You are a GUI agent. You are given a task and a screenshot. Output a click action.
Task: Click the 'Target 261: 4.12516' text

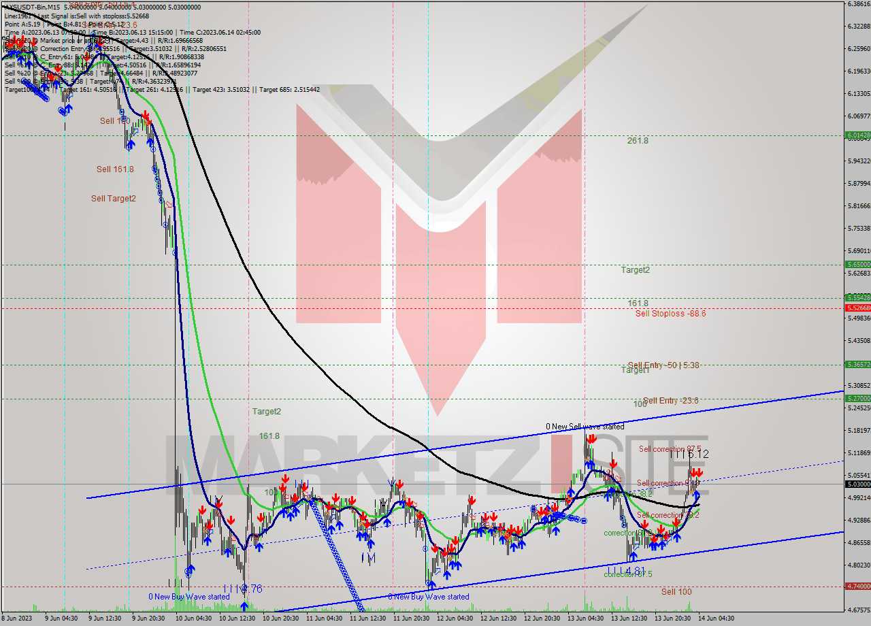pos(155,89)
